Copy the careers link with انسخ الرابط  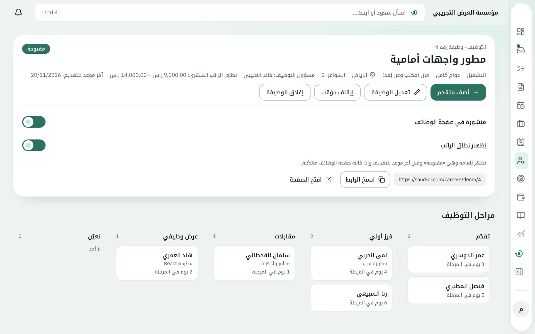coord(365,180)
